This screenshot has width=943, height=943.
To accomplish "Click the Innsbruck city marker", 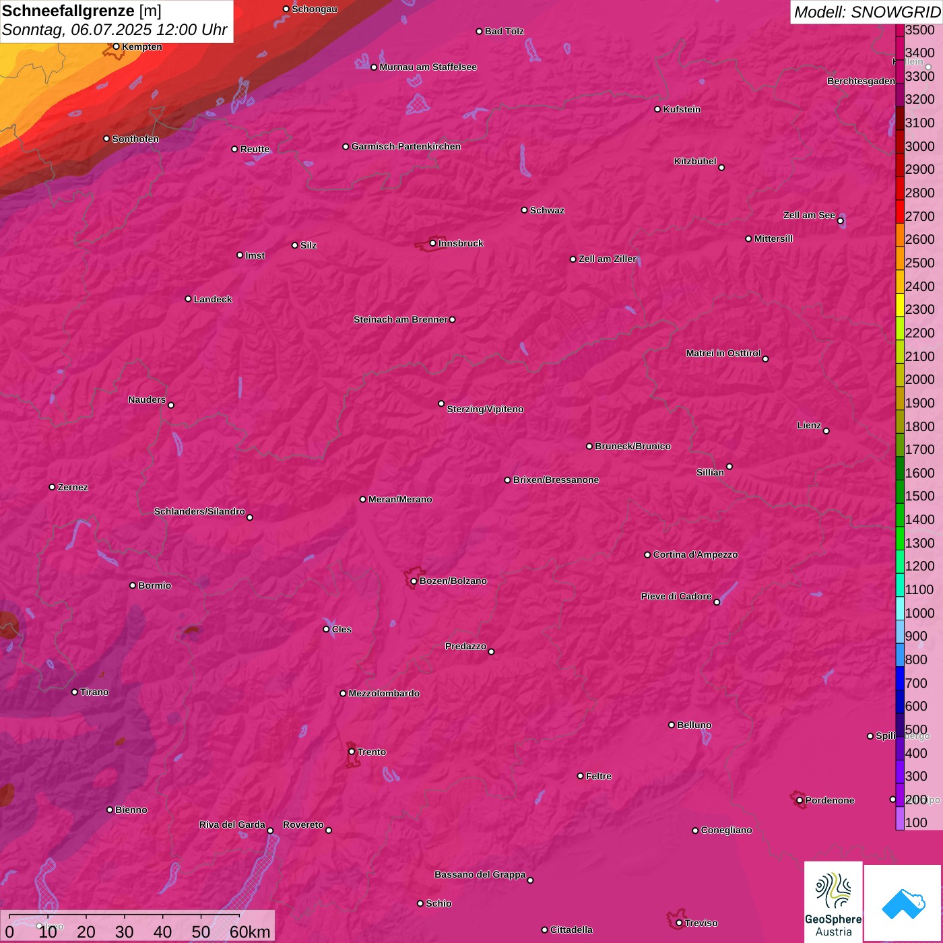I will (432, 243).
